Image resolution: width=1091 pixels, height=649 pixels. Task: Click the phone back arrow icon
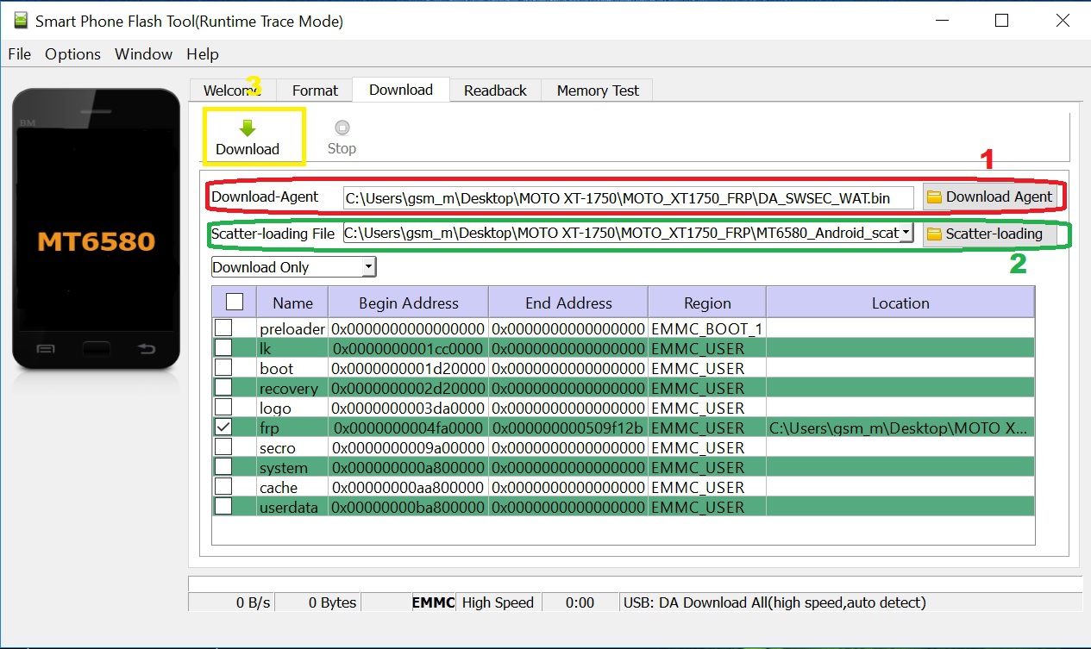pos(147,349)
